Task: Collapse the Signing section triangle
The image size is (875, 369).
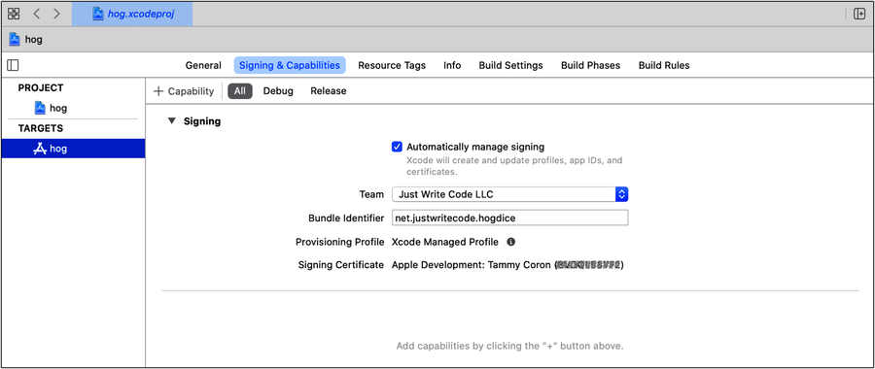Action: [x=172, y=121]
